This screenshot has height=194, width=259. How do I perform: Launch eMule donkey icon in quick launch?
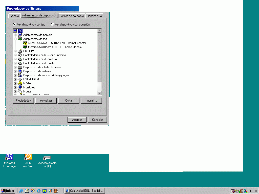coord(56,191)
